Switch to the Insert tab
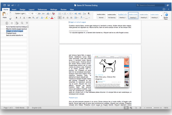The width and height of the screenshot is (172, 115). pyautogui.click(x=14, y=9)
